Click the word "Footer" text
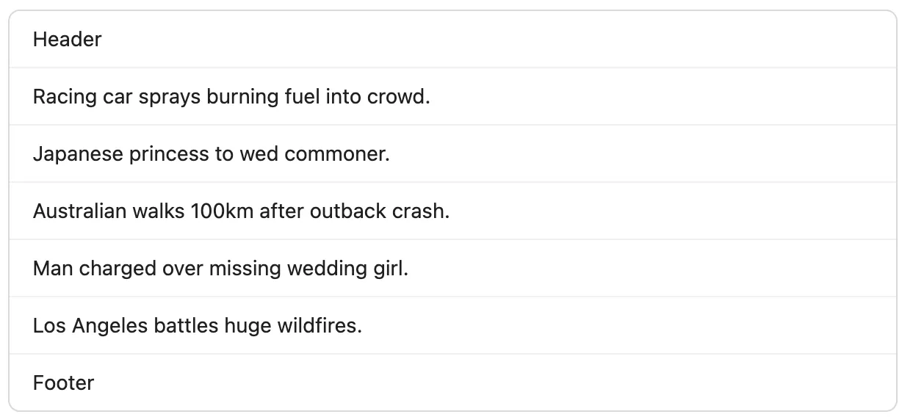 [63, 383]
